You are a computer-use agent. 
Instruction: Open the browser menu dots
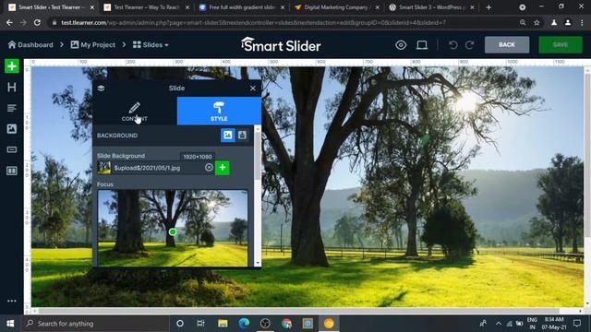coord(583,22)
